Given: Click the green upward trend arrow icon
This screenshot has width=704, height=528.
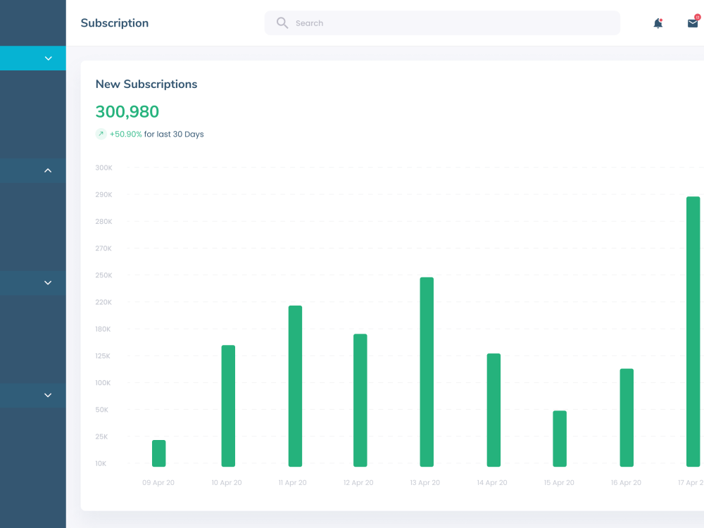Looking at the screenshot, I should (101, 134).
